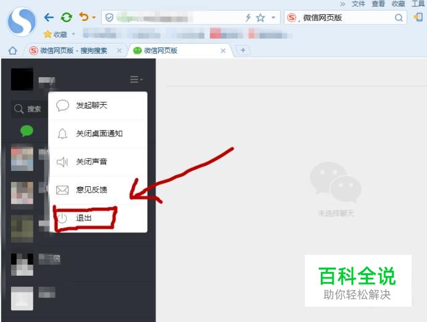Click the shield security icon in address bar
This screenshot has height=322, width=427.
pyautogui.click(x=109, y=18)
